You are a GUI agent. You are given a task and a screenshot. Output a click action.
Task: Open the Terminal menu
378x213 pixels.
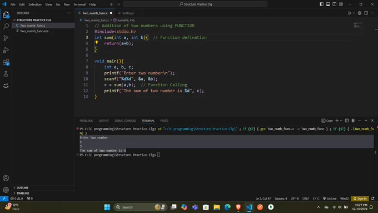[x=79, y=4]
